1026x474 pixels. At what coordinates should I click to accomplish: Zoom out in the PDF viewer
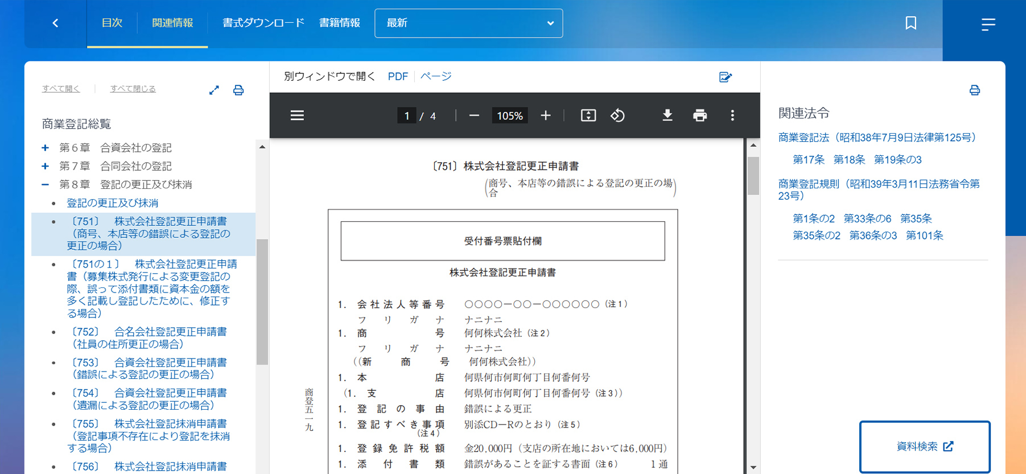coord(473,116)
